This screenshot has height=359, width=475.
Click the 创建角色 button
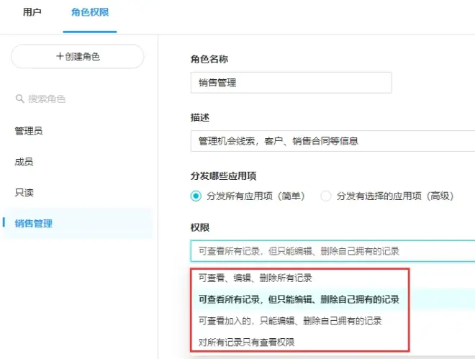click(x=78, y=56)
